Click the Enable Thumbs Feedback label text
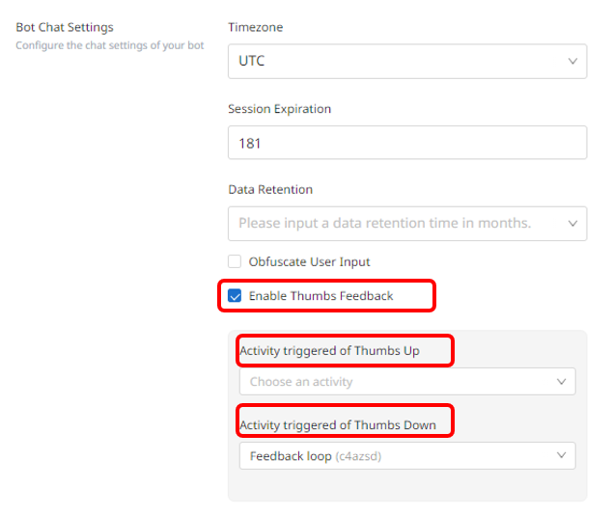The height and width of the screenshot is (515, 613). [320, 295]
